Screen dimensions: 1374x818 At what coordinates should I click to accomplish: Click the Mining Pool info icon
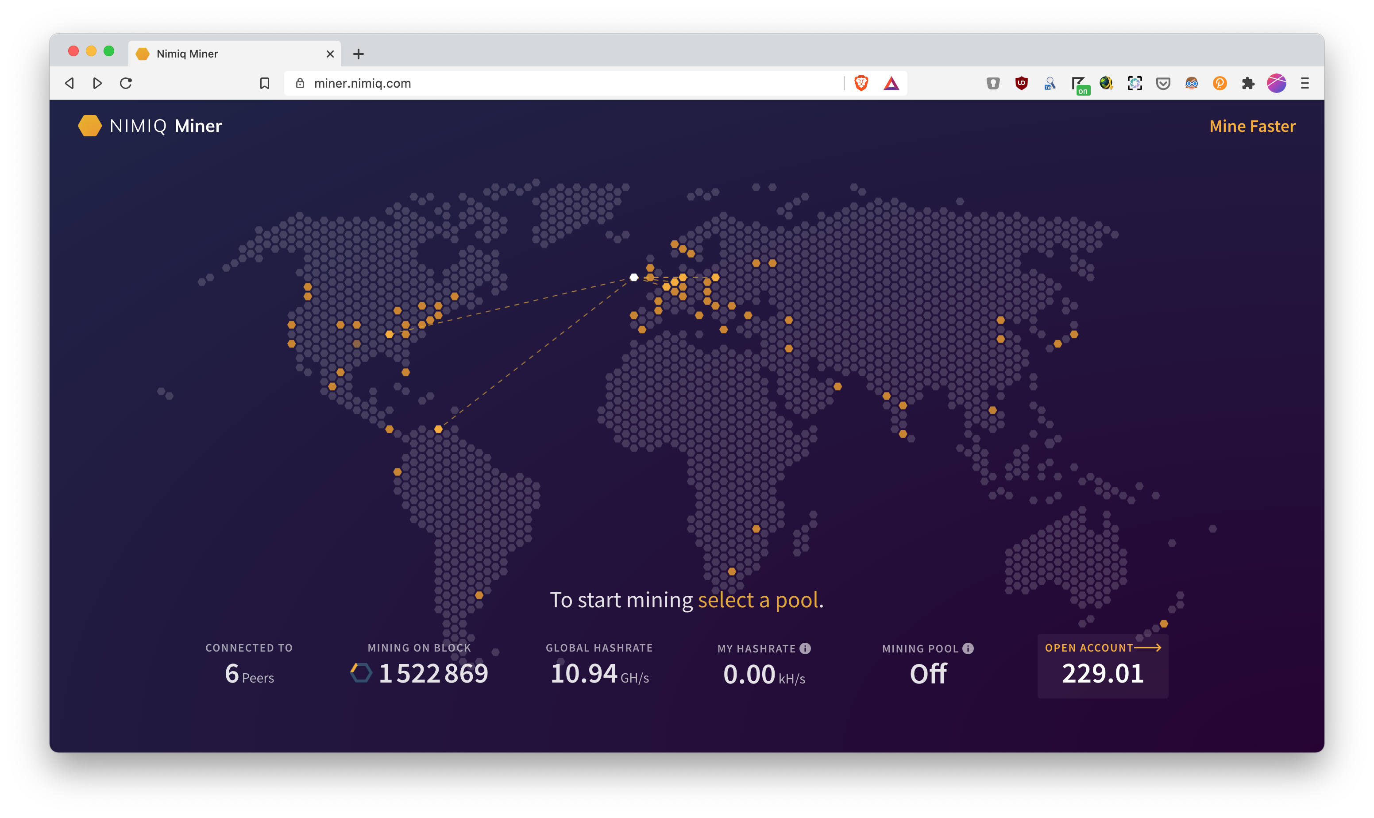[x=968, y=648]
